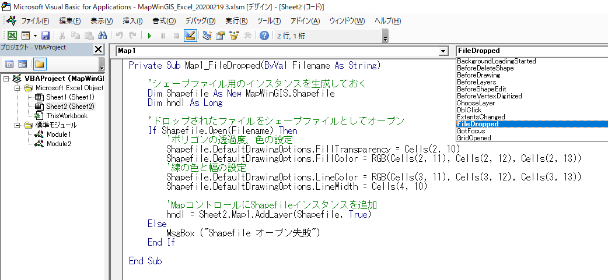Screen dimensions: 608x280
Task: Click the Insert UserForm icon
Action: click(26, 36)
